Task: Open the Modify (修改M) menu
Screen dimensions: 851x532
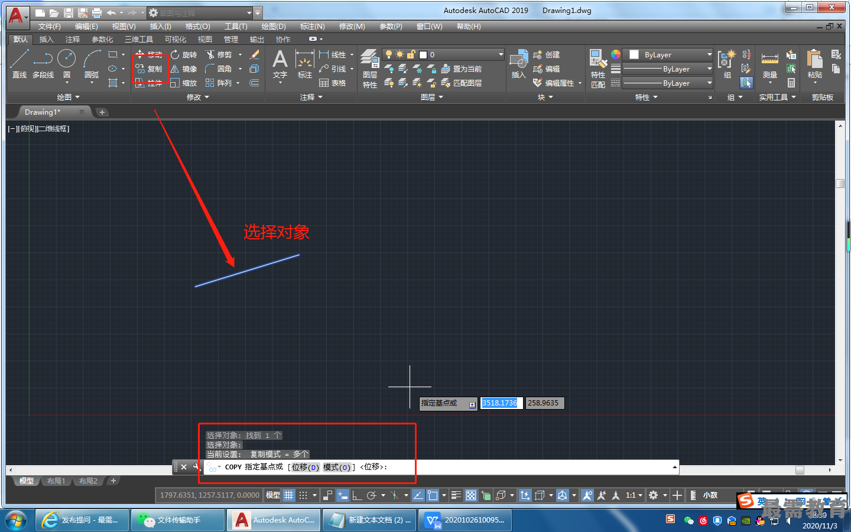Action: (x=352, y=27)
